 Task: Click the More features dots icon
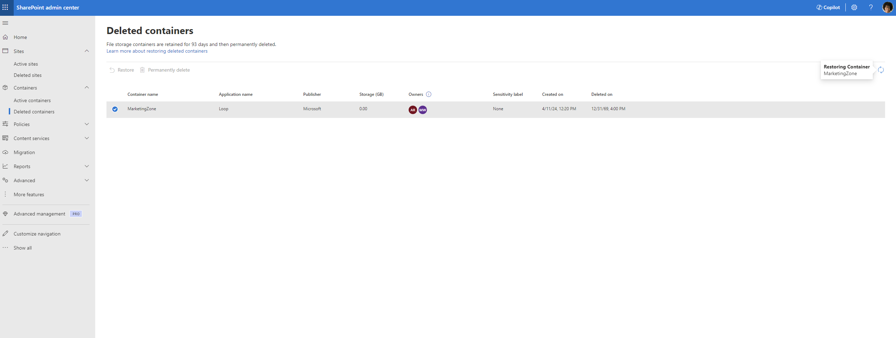5,194
